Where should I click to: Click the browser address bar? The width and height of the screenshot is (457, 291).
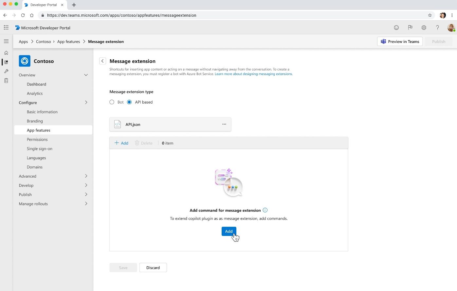pyautogui.click(x=236, y=15)
